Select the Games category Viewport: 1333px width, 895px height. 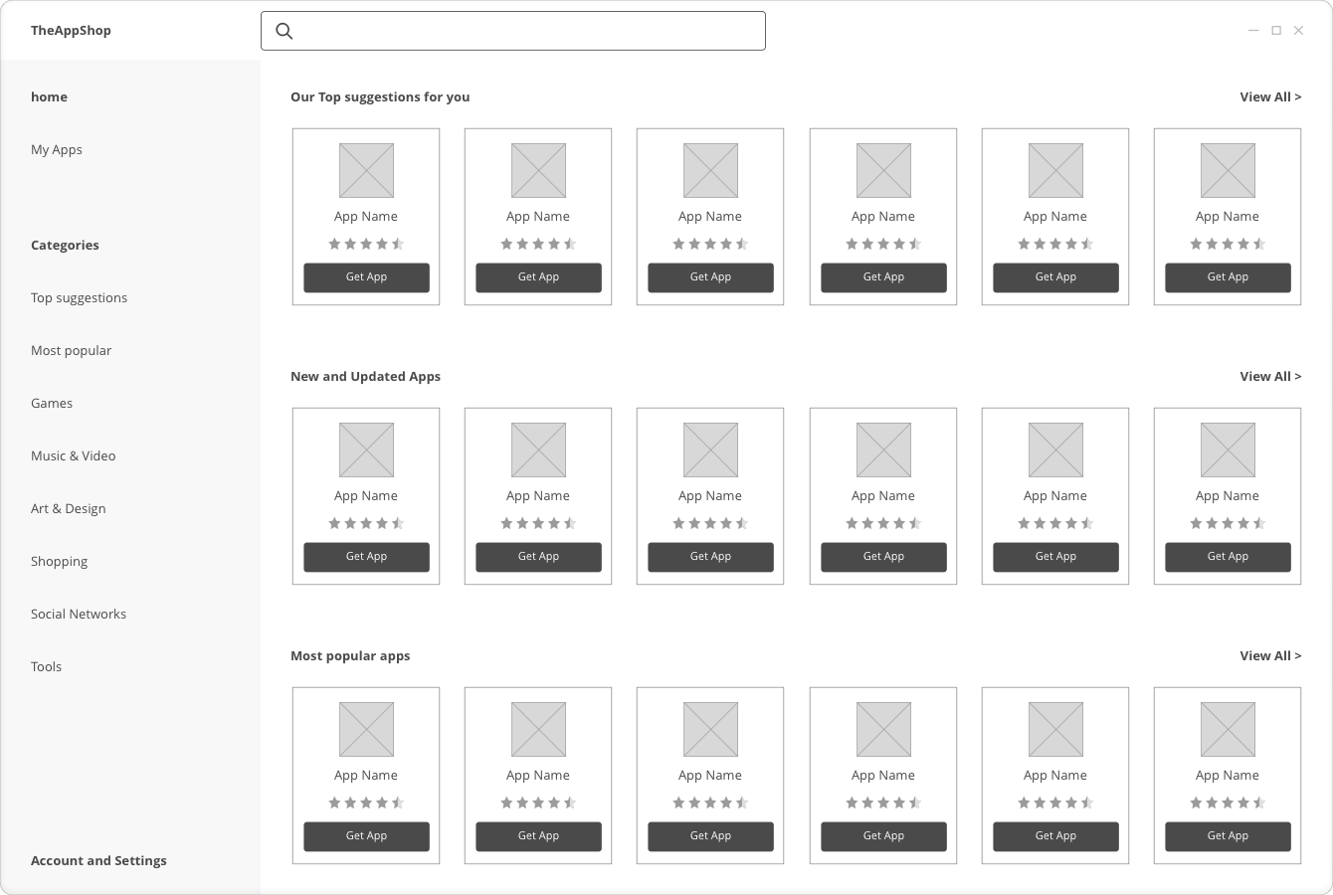point(52,404)
